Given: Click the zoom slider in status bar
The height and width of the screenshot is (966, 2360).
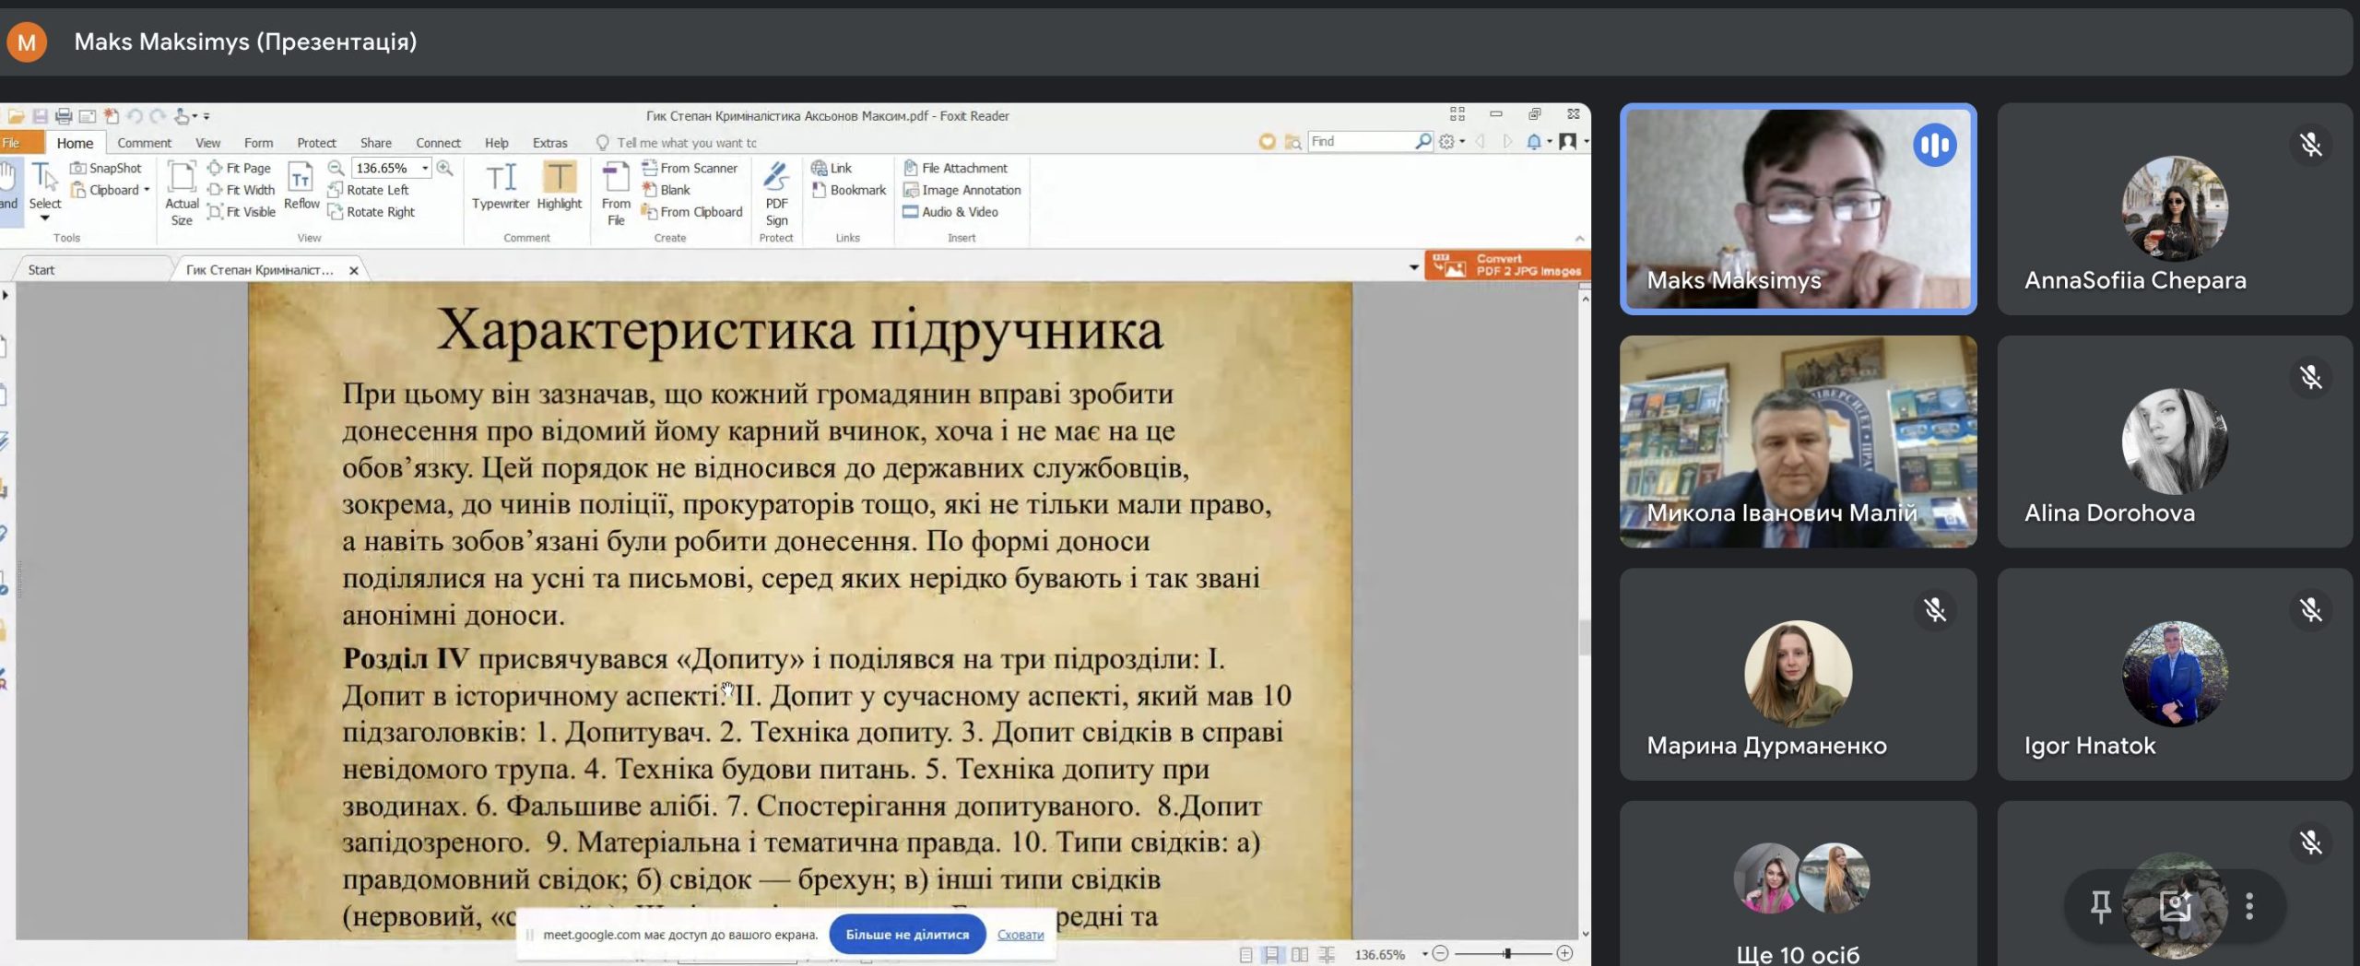Looking at the screenshot, I should click(1506, 953).
